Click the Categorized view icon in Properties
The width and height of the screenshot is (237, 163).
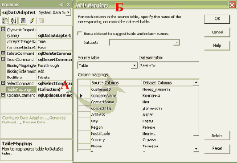5,20
